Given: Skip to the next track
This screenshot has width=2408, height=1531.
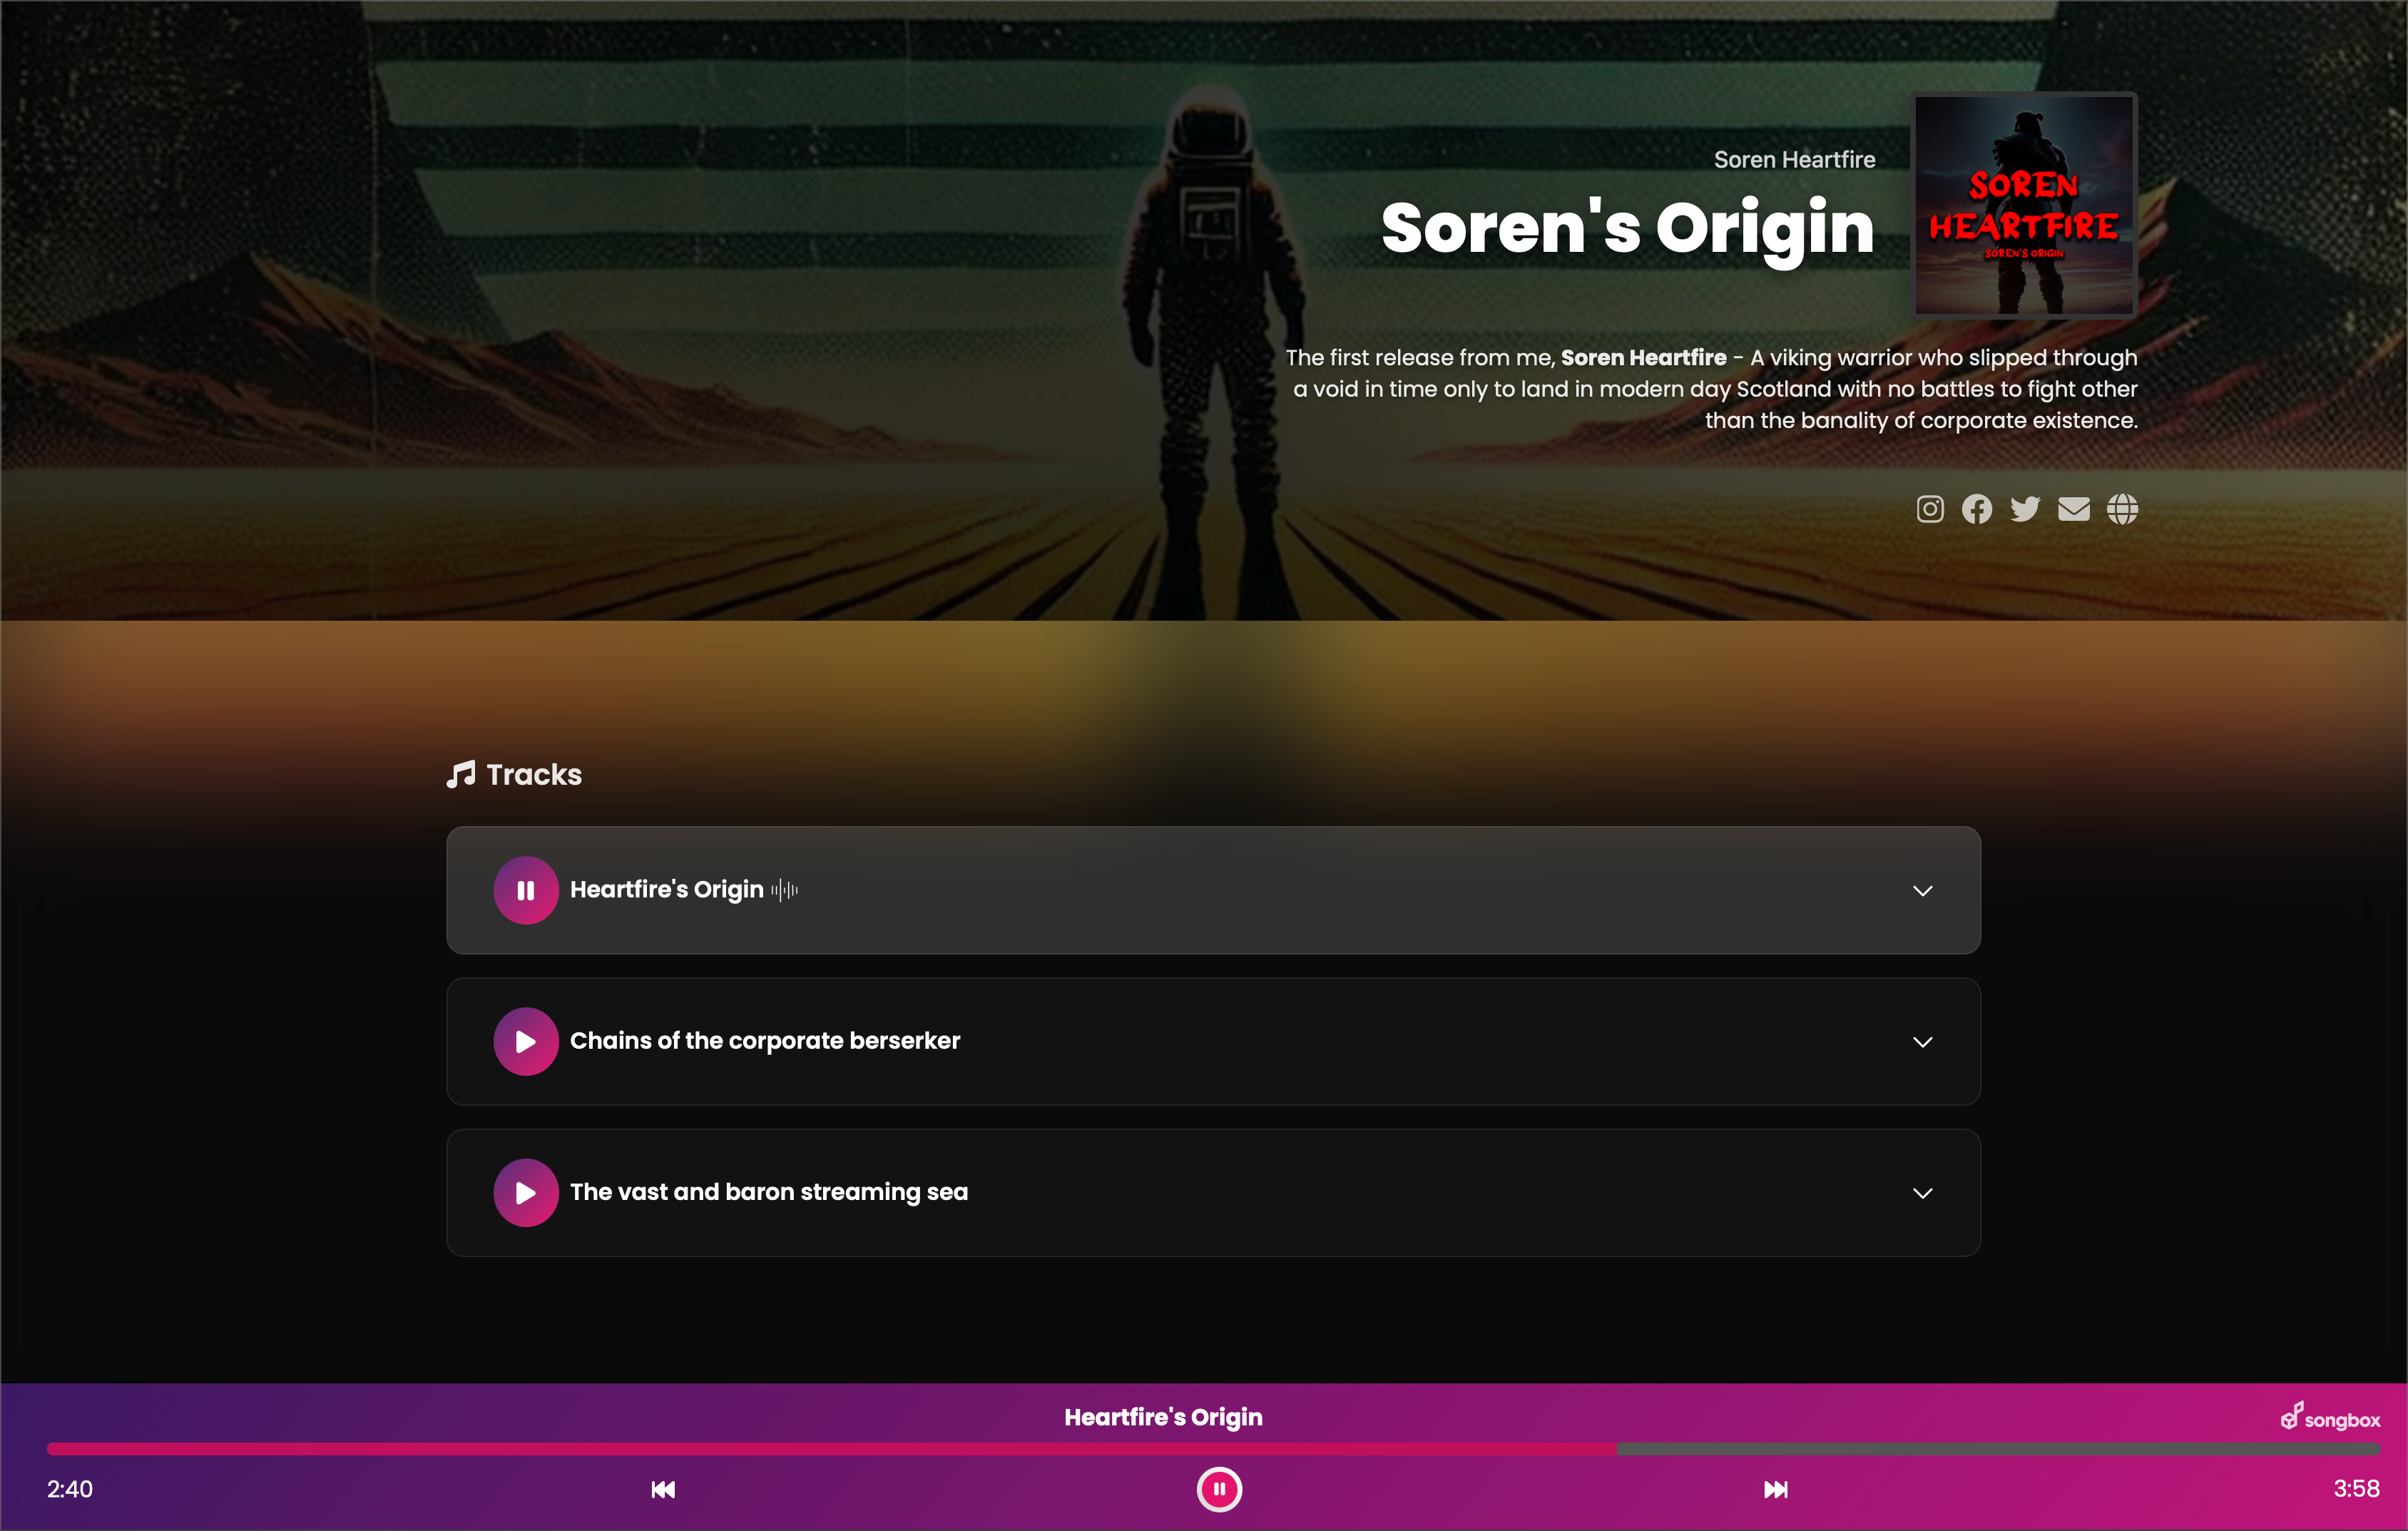Looking at the screenshot, I should (1775, 1489).
